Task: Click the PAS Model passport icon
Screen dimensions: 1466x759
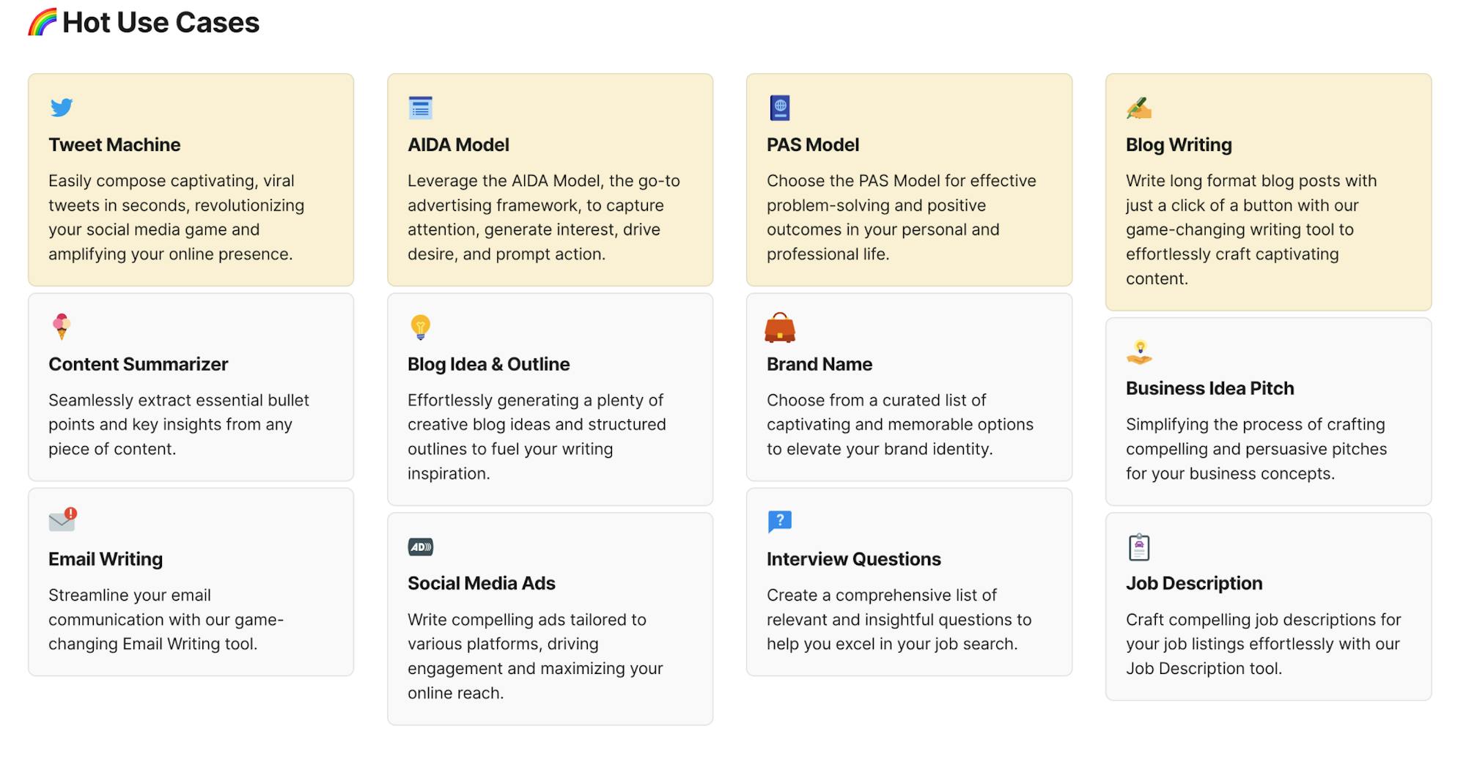Action: pyautogui.click(x=780, y=108)
